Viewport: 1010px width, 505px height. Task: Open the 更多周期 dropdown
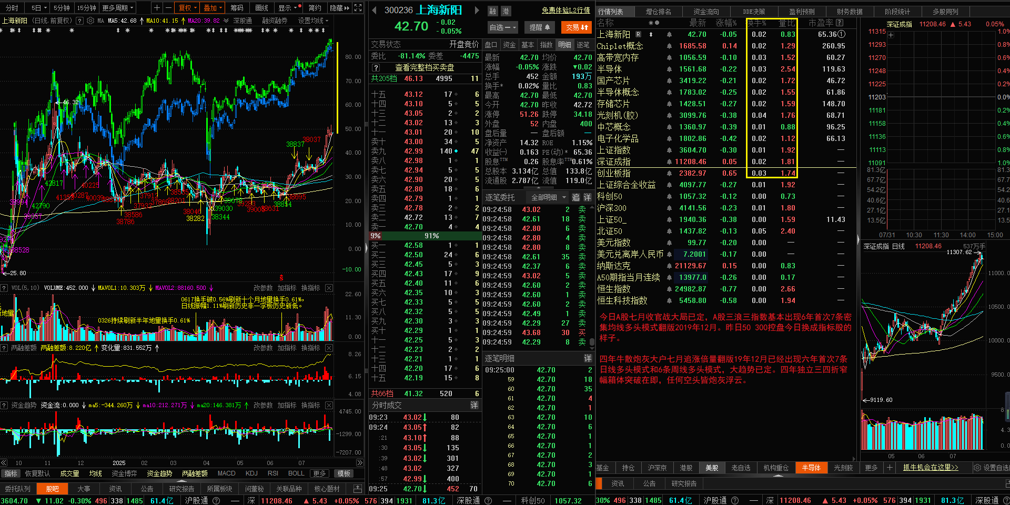click(118, 7)
